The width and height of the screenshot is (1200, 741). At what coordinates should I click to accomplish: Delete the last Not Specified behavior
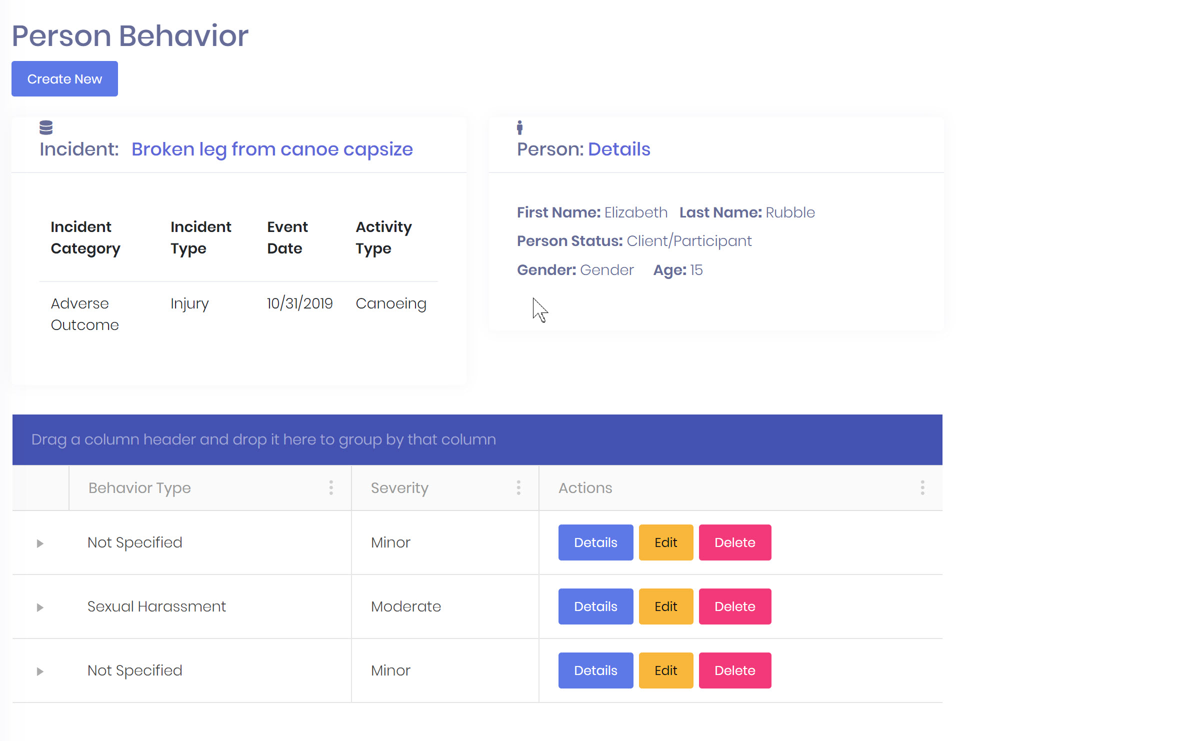point(735,670)
